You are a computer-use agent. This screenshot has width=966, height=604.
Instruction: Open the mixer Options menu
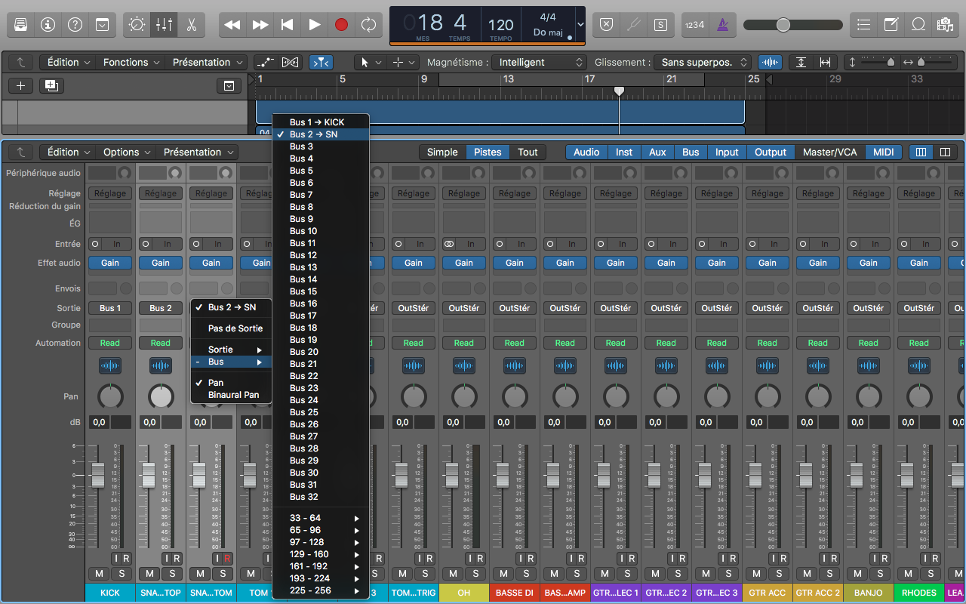pos(127,152)
